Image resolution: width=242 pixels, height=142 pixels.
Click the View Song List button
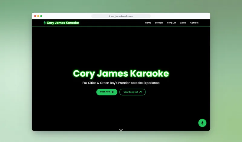pyautogui.click(x=132, y=92)
